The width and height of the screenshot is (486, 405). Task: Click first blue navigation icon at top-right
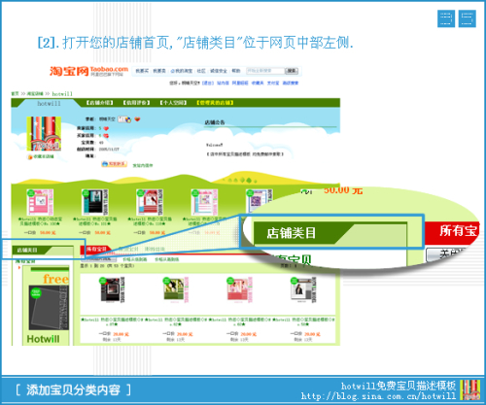click(446, 18)
